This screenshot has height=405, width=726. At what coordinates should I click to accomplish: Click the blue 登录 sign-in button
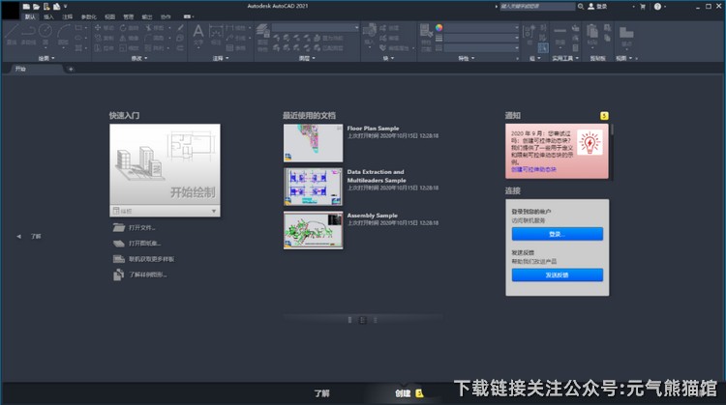[x=557, y=234]
